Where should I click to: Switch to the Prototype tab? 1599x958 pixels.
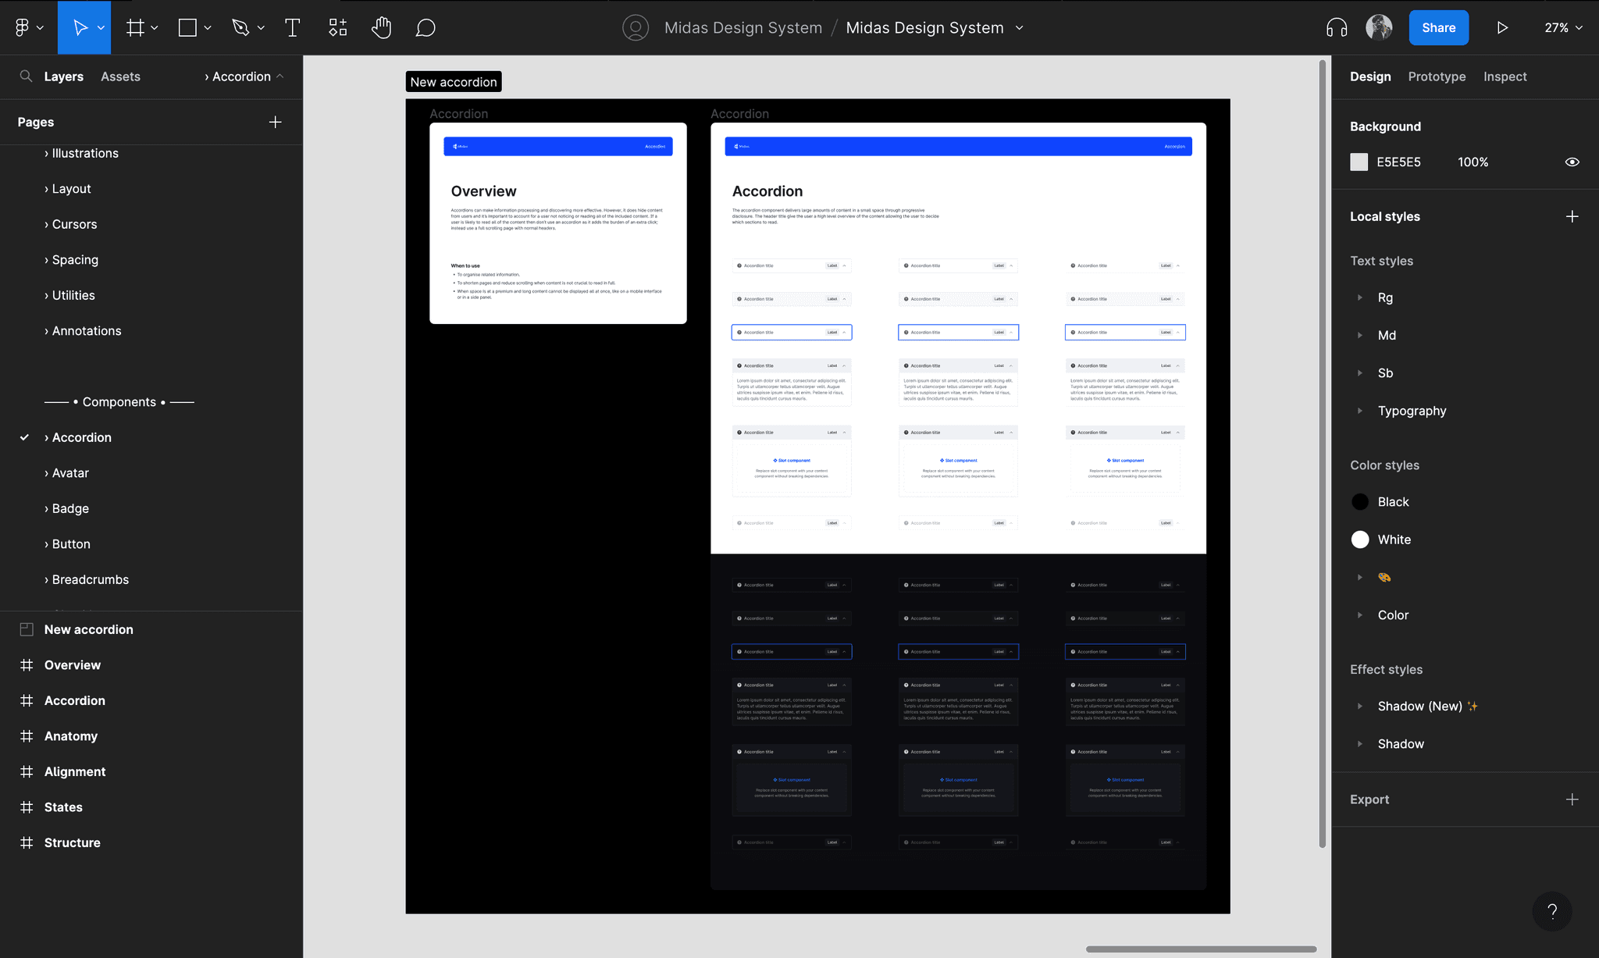click(x=1437, y=77)
